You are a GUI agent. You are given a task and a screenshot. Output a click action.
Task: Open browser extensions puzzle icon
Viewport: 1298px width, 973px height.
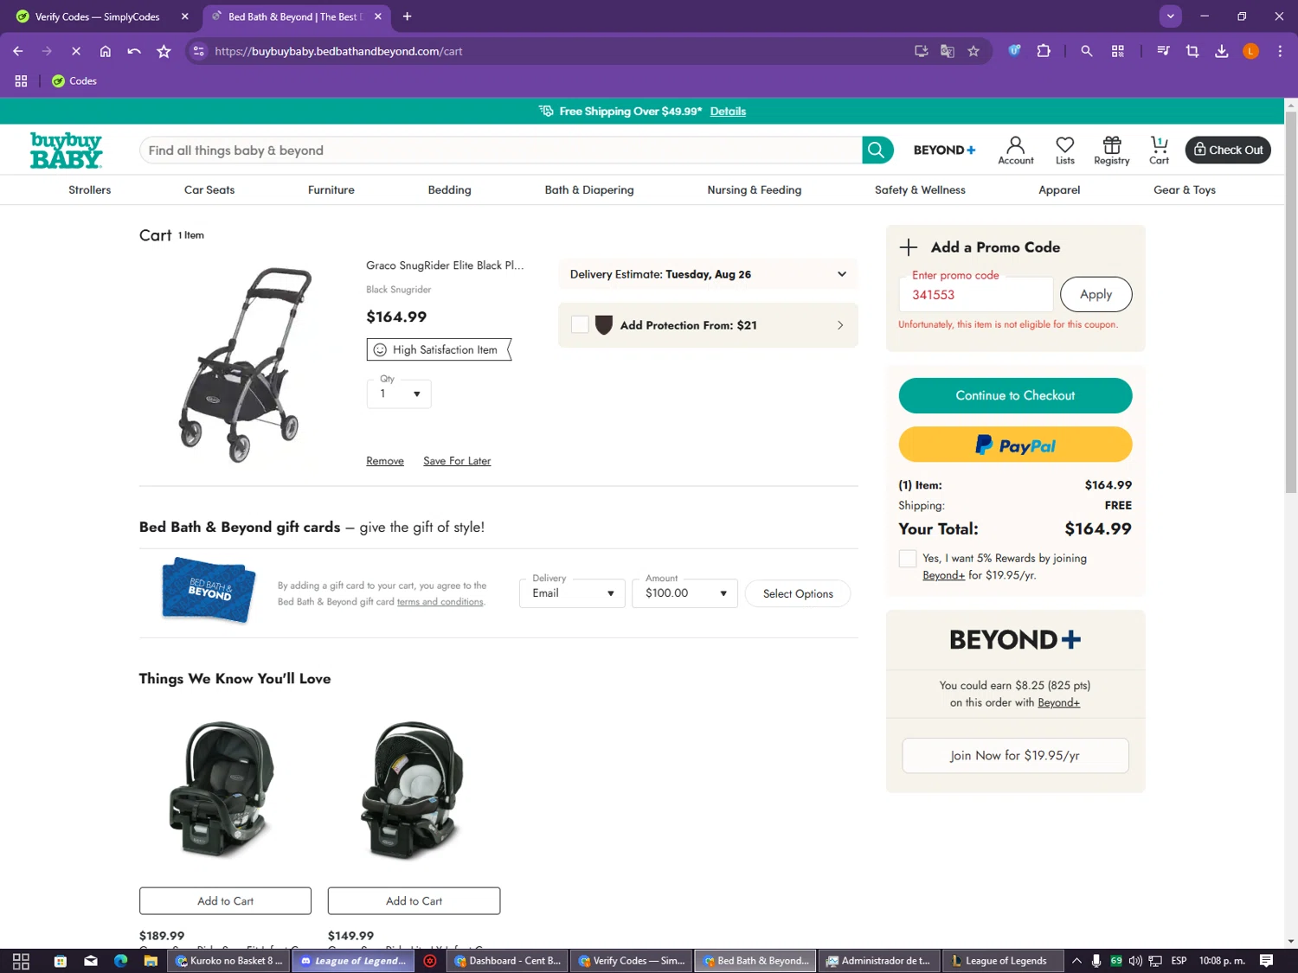(x=1044, y=51)
